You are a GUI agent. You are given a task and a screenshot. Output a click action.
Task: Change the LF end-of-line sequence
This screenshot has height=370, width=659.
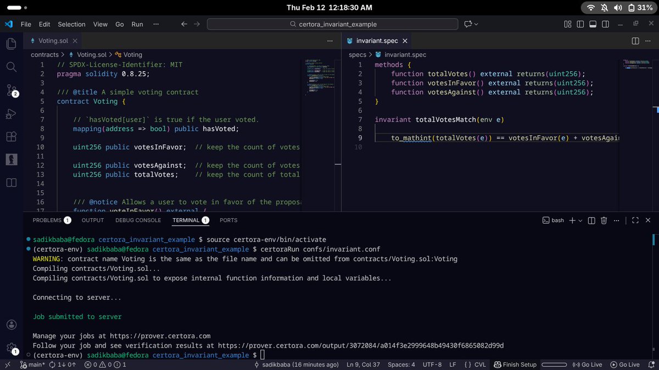(x=453, y=365)
